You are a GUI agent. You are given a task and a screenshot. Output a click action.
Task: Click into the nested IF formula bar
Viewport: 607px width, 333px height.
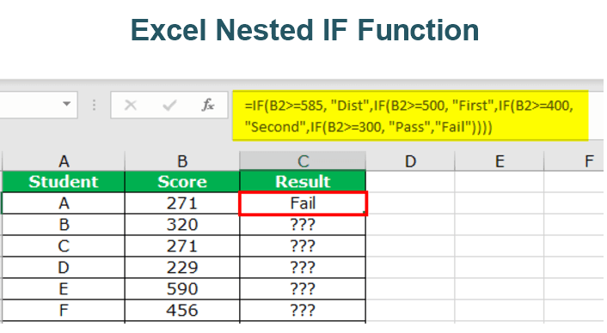410,116
